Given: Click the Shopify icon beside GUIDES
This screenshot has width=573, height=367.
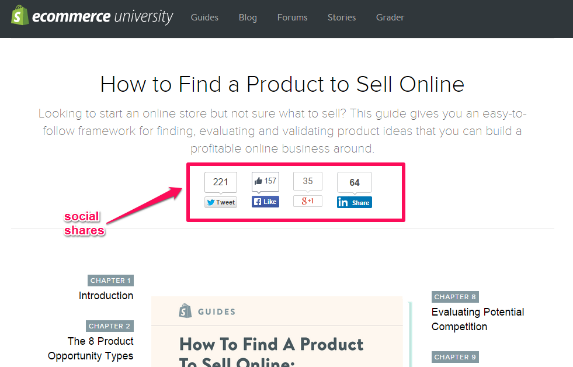Looking at the screenshot, I should click(x=185, y=311).
